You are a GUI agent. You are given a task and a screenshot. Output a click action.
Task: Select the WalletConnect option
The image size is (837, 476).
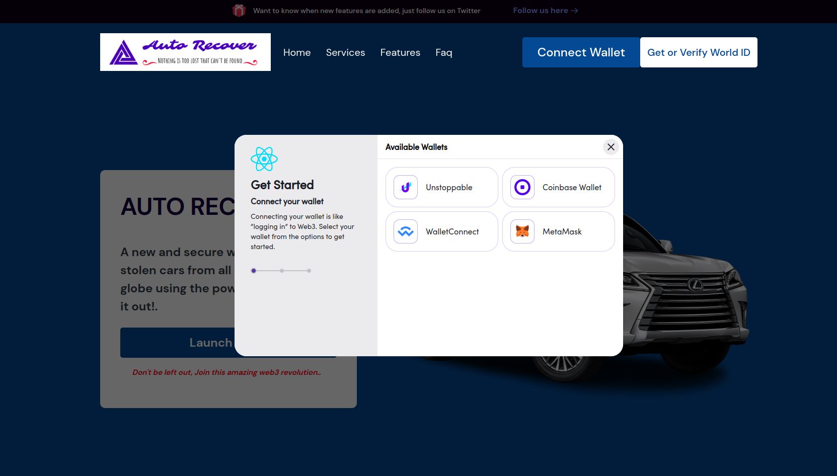[x=442, y=231]
